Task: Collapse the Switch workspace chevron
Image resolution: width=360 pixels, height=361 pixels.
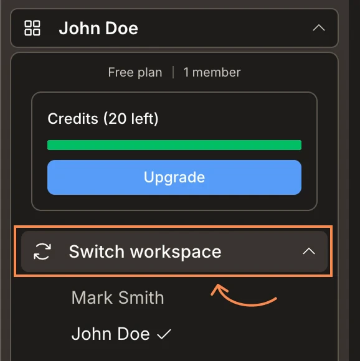Action: click(309, 251)
